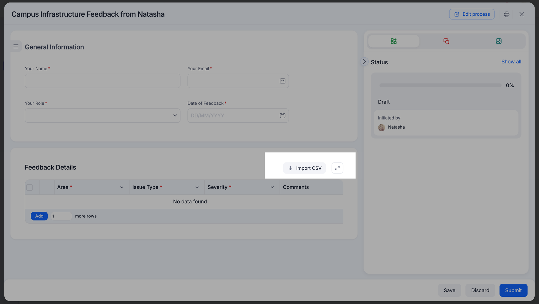Click the envelope icon in Your Email
Screen dimensions: 539x304
(x=282, y=81)
